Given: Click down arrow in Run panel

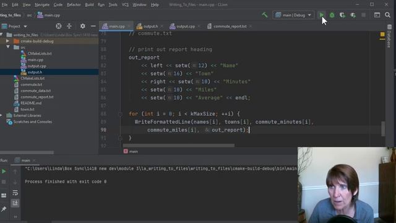Looking at the screenshot, I should (x=15, y=181).
